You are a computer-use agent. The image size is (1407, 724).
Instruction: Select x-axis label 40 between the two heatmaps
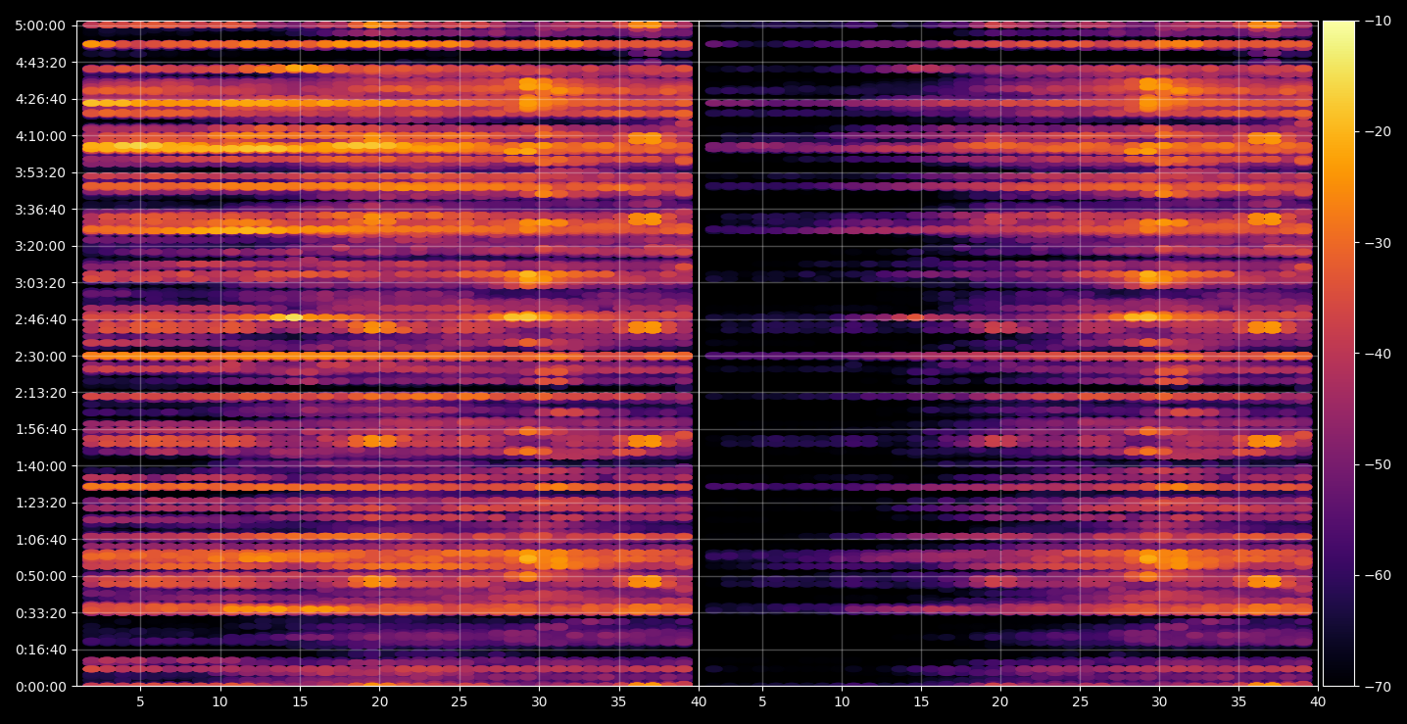tap(699, 701)
